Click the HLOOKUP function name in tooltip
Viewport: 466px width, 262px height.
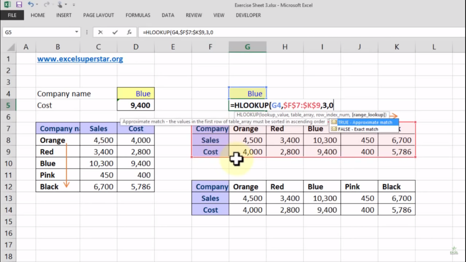pyautogui.click(x=247, y=115)
